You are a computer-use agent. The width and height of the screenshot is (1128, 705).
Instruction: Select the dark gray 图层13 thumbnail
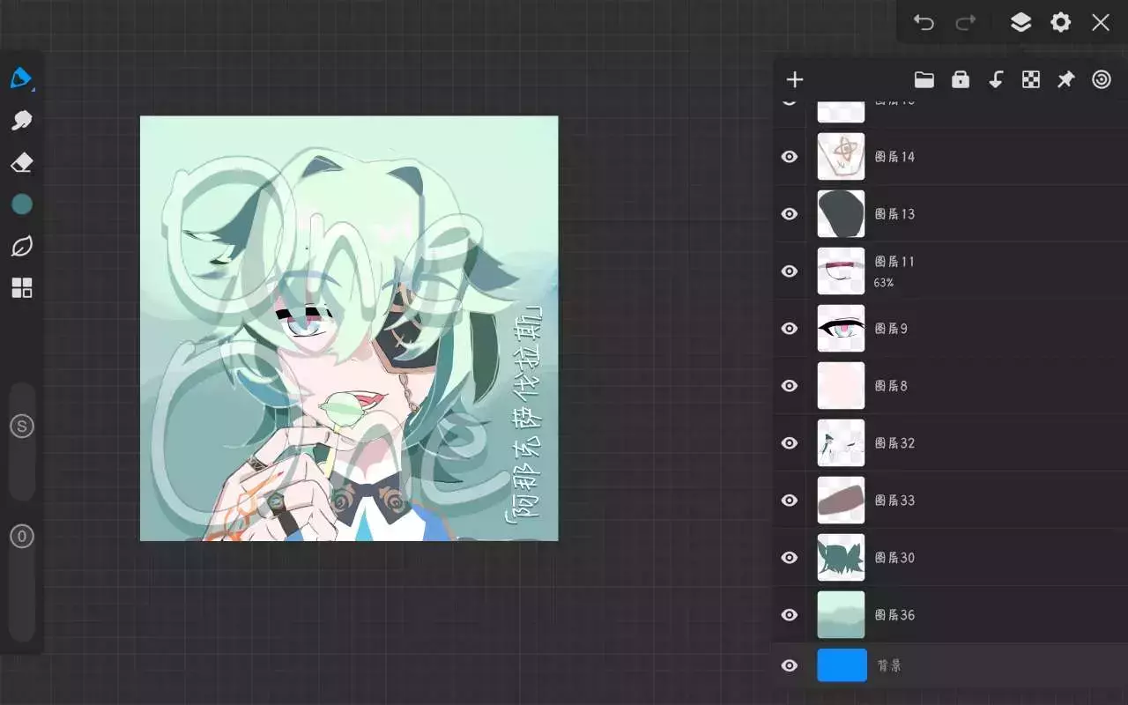click(x=841, y=214)
